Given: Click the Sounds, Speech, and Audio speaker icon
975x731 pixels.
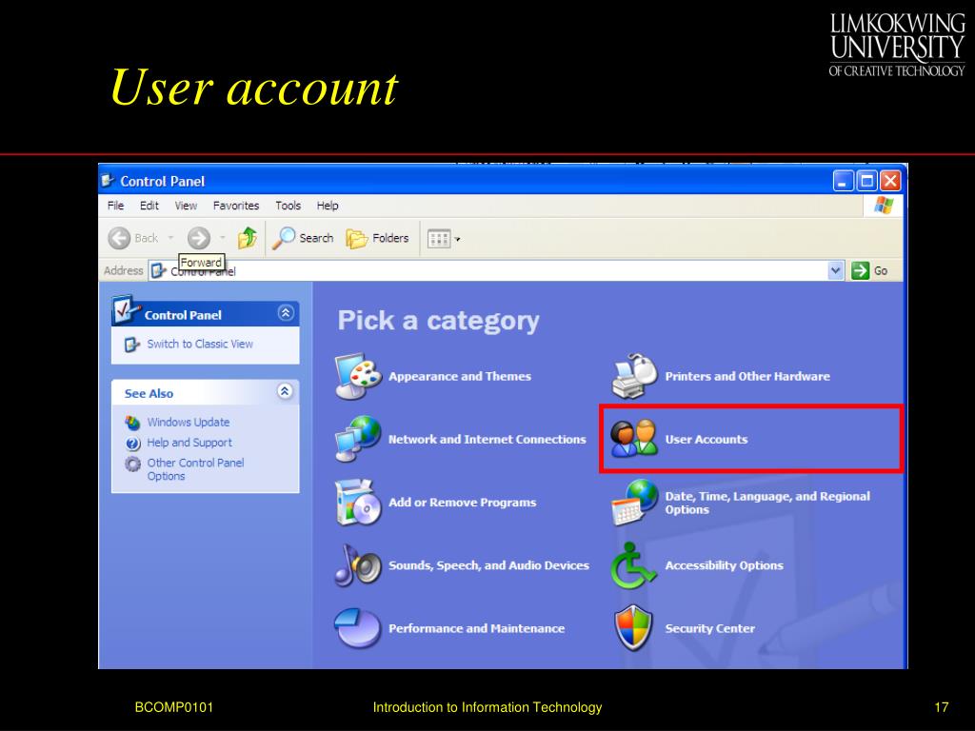Looking at the screenshot, I should (x=358, y=565).
